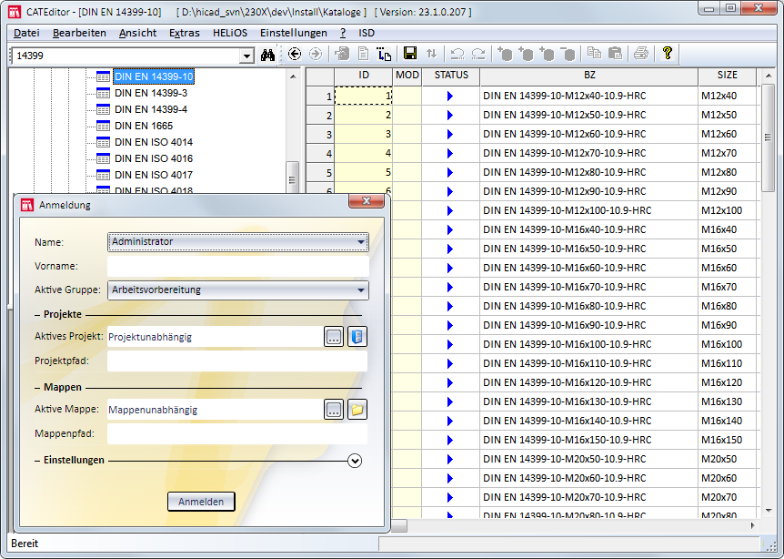784x559 pixels.
Task: Click the yellow question mark help icon
Action: pyautogui.click(x=667, y=54)
